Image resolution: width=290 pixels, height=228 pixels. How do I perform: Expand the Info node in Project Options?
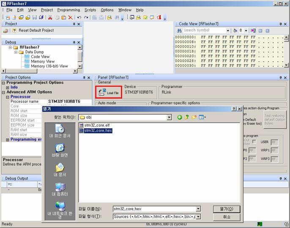click(8, 88)
